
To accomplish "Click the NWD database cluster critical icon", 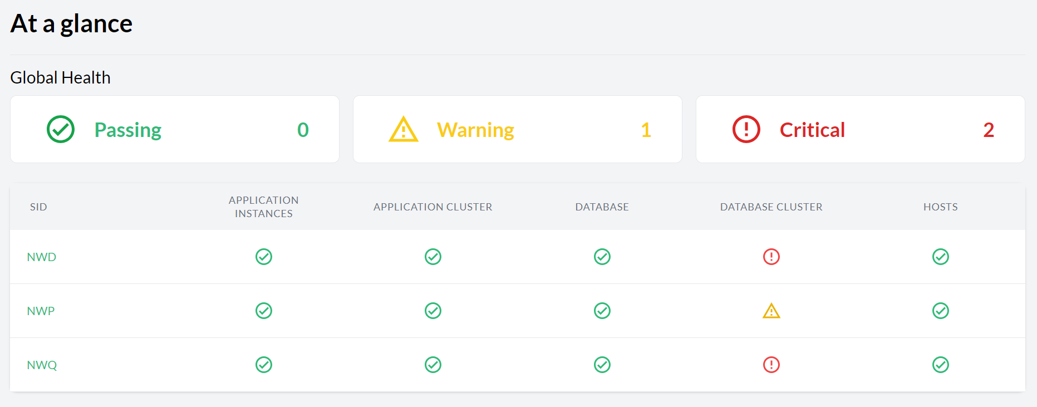I will [771, 257].
